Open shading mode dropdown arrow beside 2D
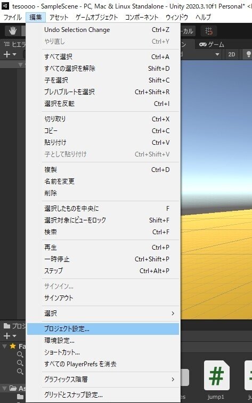Image resolution: width=252 pixels, height=403 pixels. [217, 54]
